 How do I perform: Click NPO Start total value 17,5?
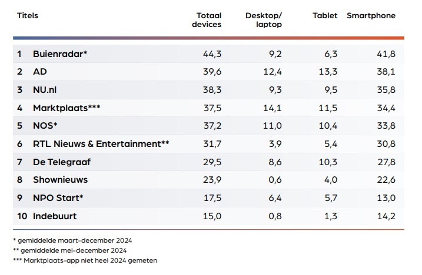tap(212, 198)
